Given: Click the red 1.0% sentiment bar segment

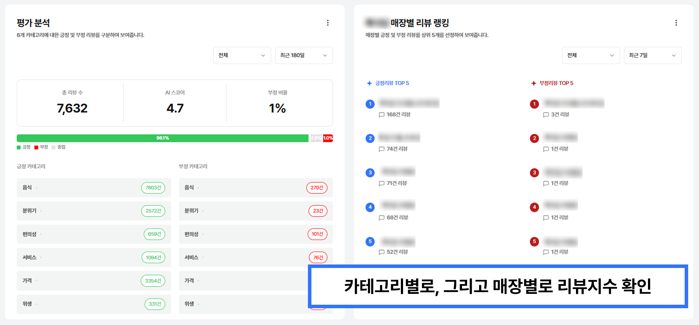Looking at the screenshot, I should [328, 138].
